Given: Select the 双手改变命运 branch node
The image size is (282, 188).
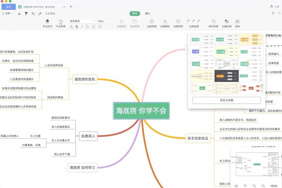Looking at the screenshot, I should (x=198, y=138).
